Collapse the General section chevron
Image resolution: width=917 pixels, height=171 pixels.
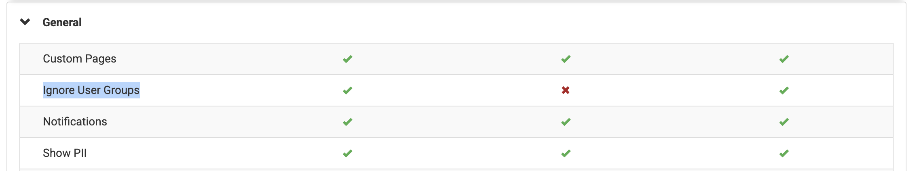click(x=25, y=22)
